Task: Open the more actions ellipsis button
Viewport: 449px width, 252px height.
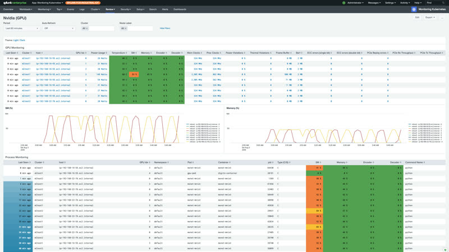Action: point(442,17)
